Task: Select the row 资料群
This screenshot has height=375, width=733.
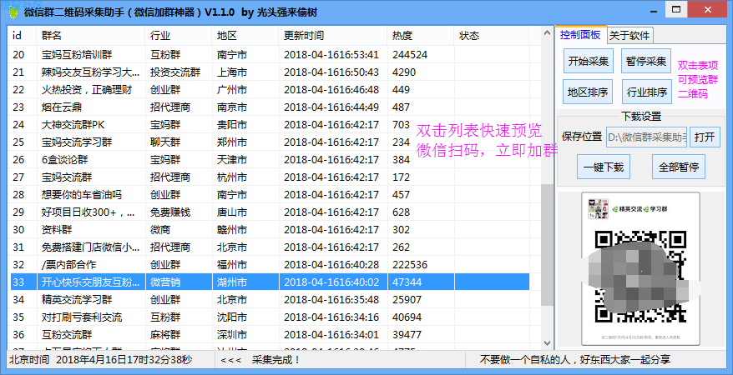Action: tap(270, 229)
